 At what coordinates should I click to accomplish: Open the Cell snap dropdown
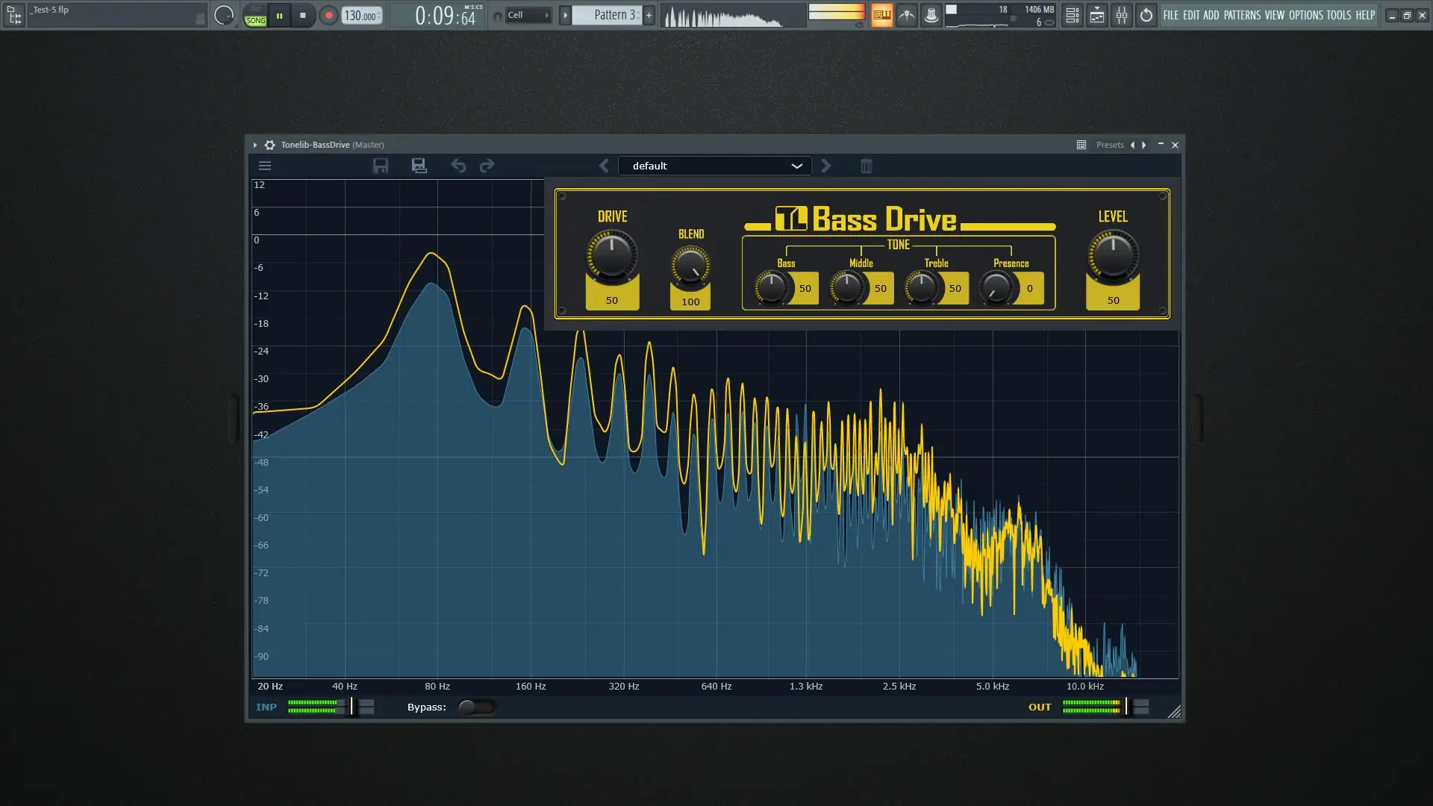point(528,15)
